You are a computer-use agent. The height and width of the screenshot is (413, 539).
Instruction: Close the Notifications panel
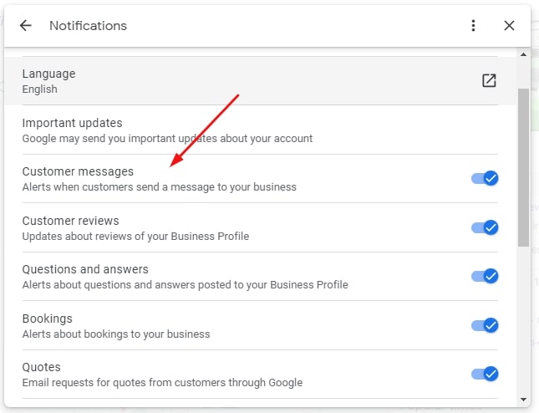click(x=509, y=25)
